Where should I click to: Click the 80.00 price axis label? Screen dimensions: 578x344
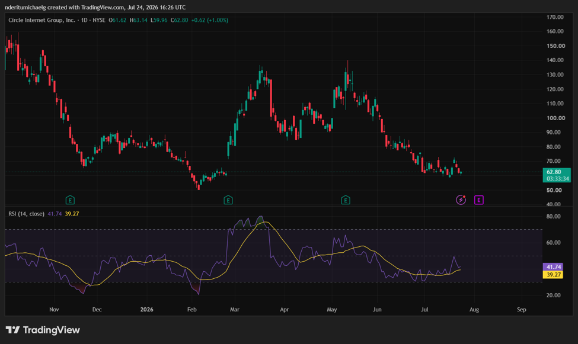click(553, 147)
